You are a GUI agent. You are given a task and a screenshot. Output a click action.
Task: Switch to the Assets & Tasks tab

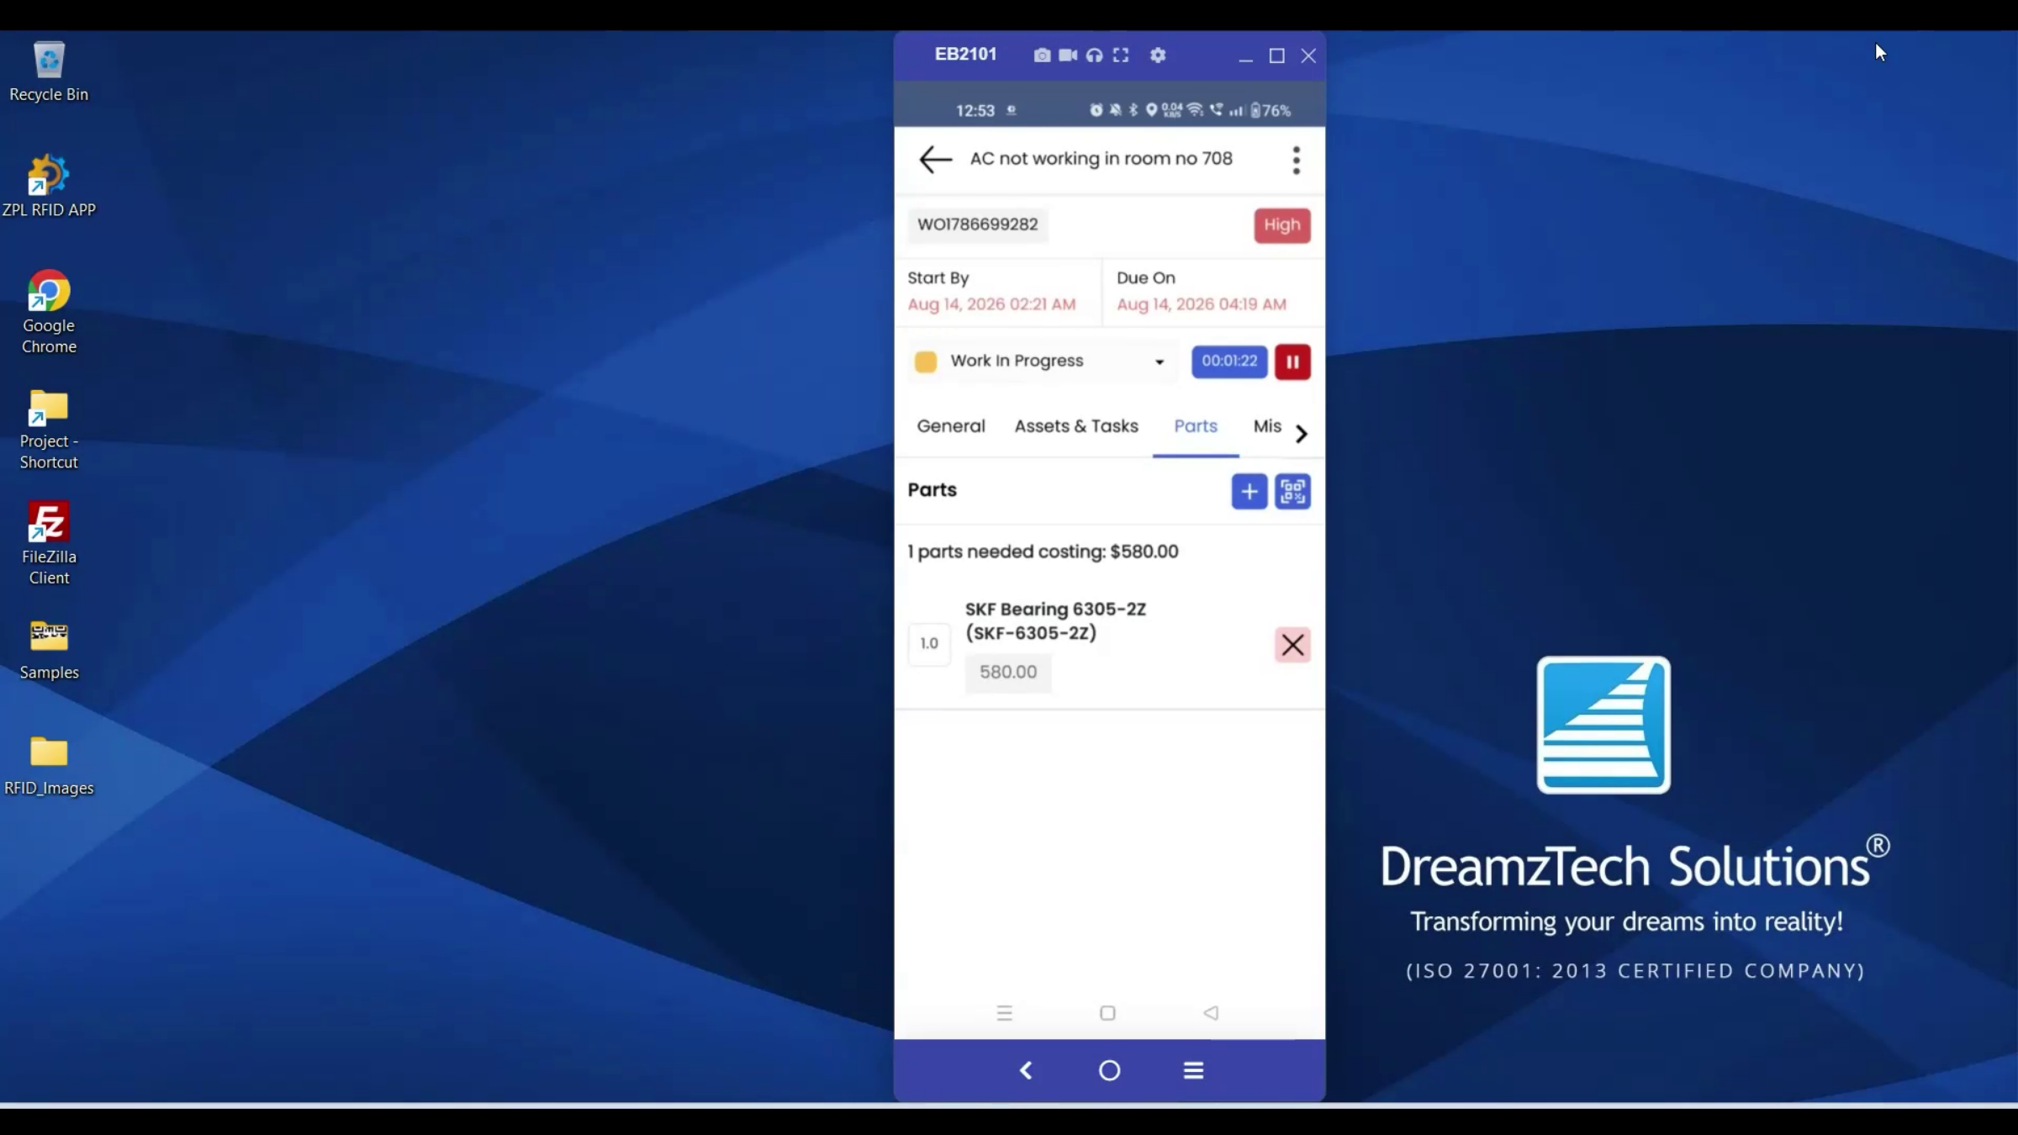click(x=1076, y=426)
